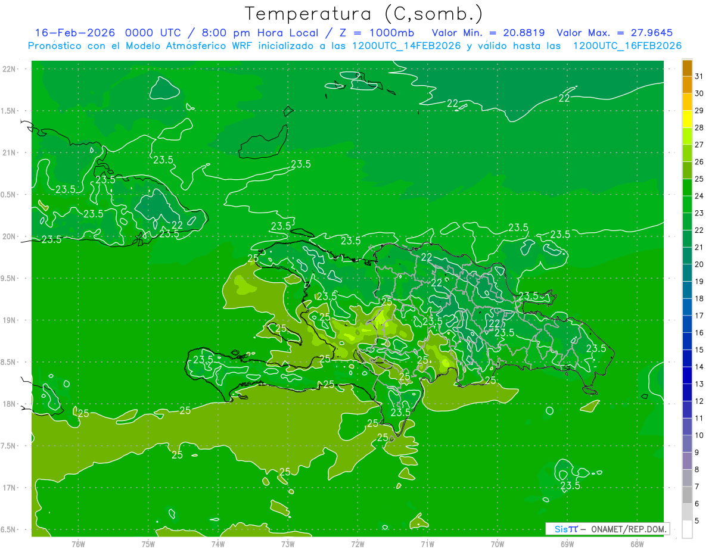Image resolution: width=715 pixels, height=552 pixels.
Task: Click the "21N" latitude label
Action: click(10, 153)
